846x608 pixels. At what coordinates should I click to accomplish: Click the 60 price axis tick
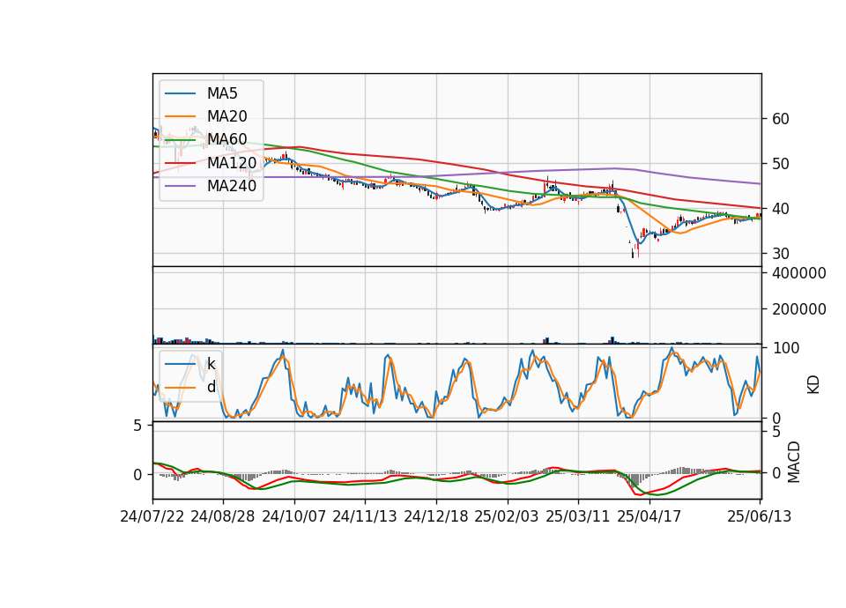tap(780, 119)
